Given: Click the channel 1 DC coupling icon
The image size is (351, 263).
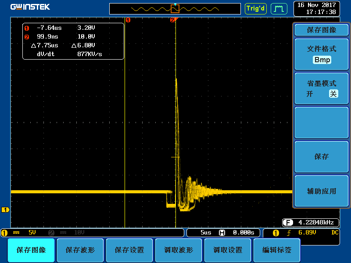Looking at the screenshot, I should pyautogui.click(x=16, y=233).
